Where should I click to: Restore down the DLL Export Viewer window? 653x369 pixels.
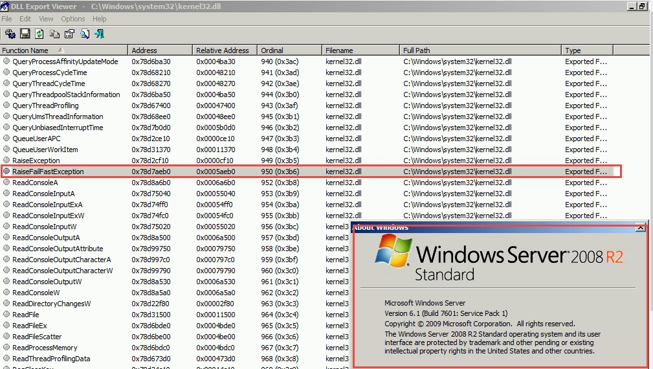point(642,6)
